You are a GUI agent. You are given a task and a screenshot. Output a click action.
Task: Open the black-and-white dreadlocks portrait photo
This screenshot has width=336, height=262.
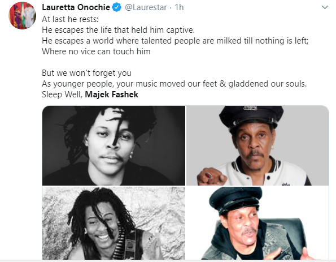(114, 145)
